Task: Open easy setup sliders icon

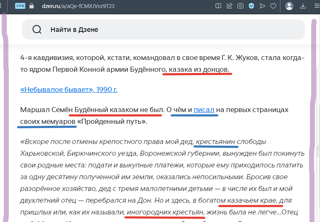Action: point(317,6)
